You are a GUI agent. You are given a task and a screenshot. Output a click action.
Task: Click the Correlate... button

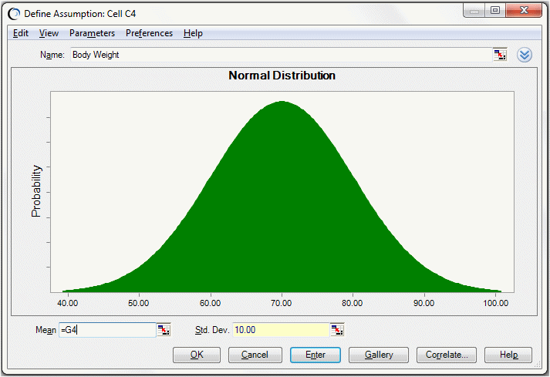pyautogui.click(x=447, y=355)
